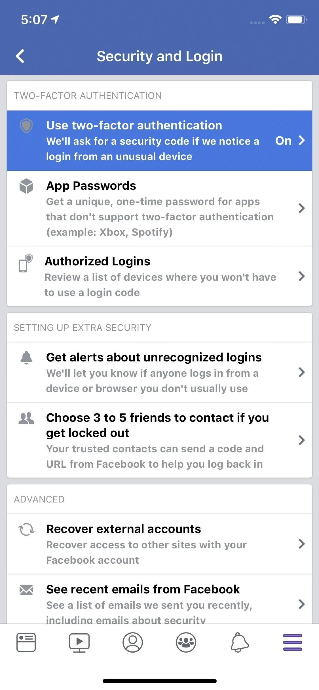Open the Watch video tab icon
Viewport: 319px width, 690px height.
coord(79,643)
